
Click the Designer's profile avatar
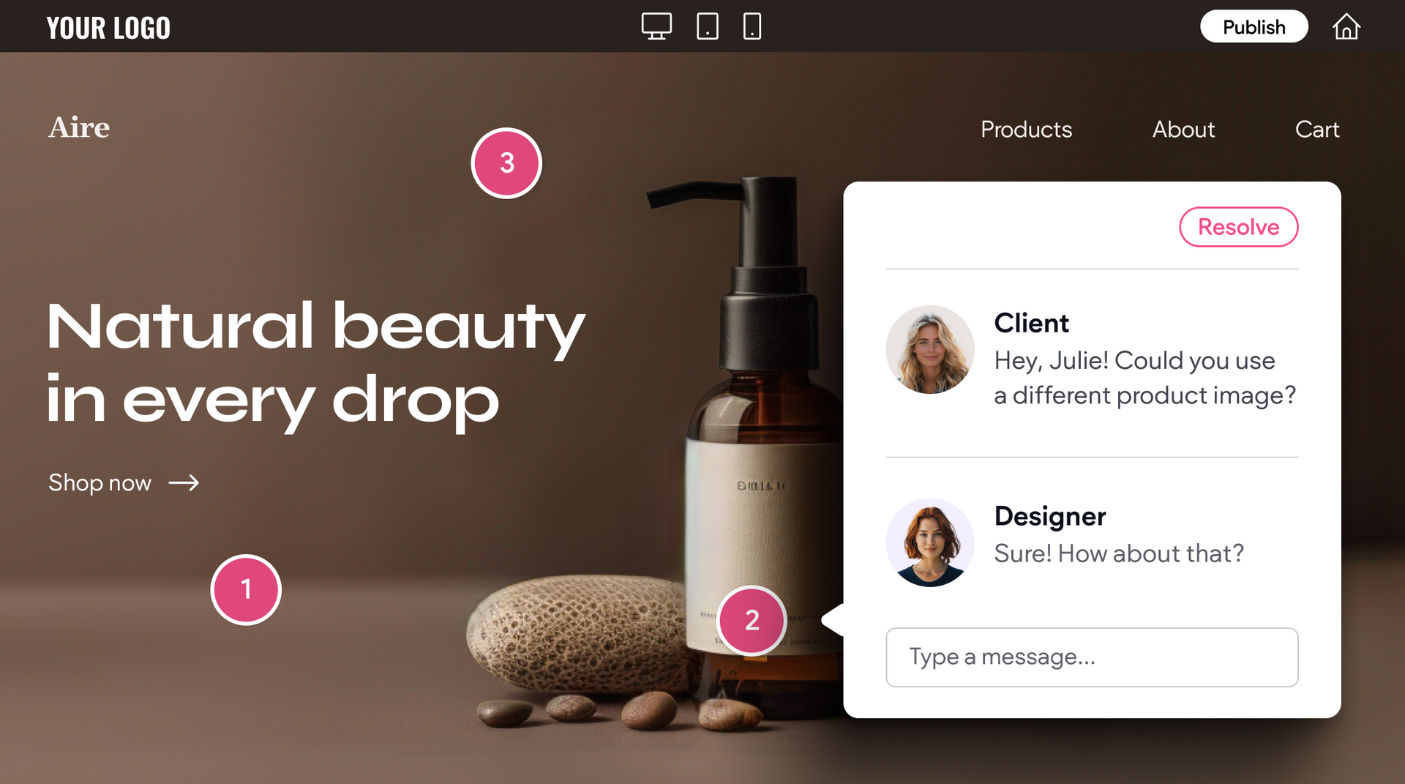tap(929, 542)
